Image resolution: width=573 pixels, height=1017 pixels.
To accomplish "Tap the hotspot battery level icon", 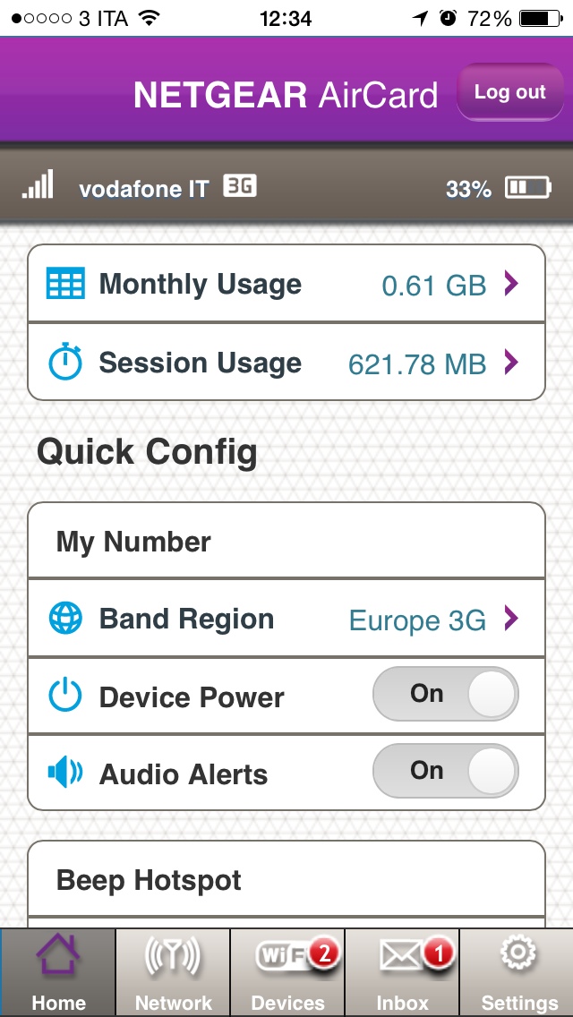I will pos(528,188).
